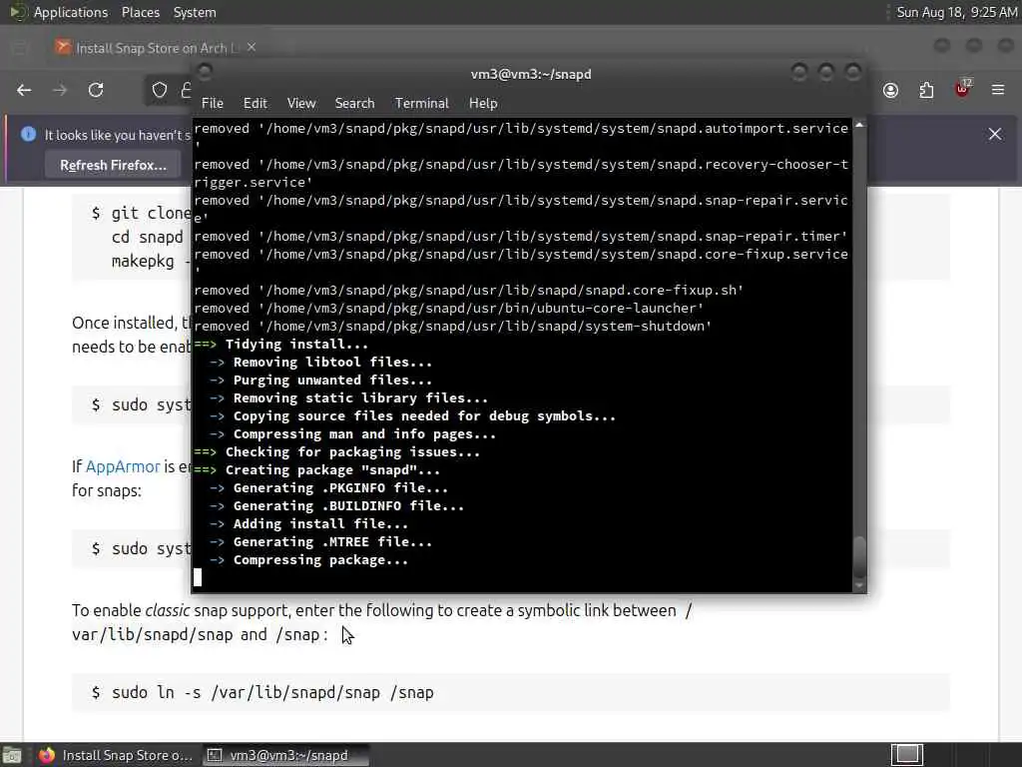The height and width of the screenshot is (767, 1022).
Task: Click the Snapcraft favicon on the browser tab
Action: click(63, 47)
